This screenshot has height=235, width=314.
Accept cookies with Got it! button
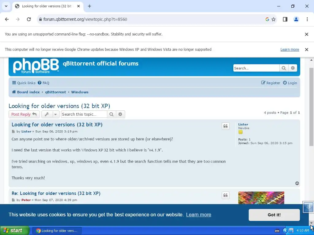274,215
